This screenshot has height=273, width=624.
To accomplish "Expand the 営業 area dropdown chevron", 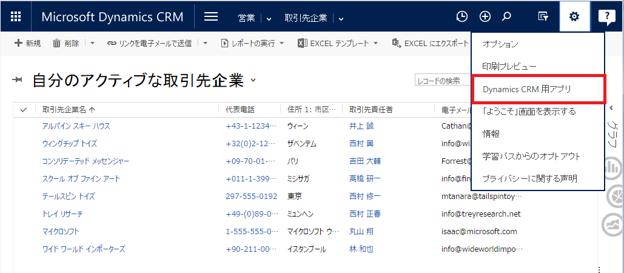I will pyautogui.click(x=269, y=18).
